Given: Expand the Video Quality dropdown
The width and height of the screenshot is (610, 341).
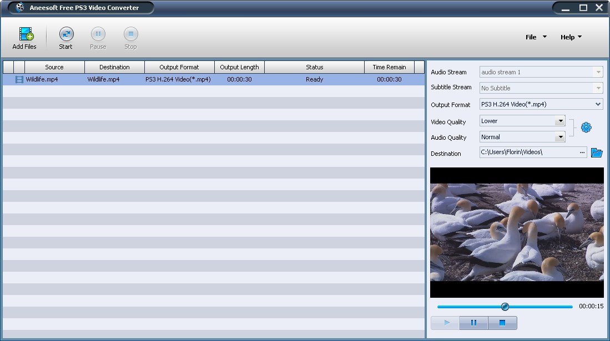Looking at the screenshot, I should coord(559,121).
